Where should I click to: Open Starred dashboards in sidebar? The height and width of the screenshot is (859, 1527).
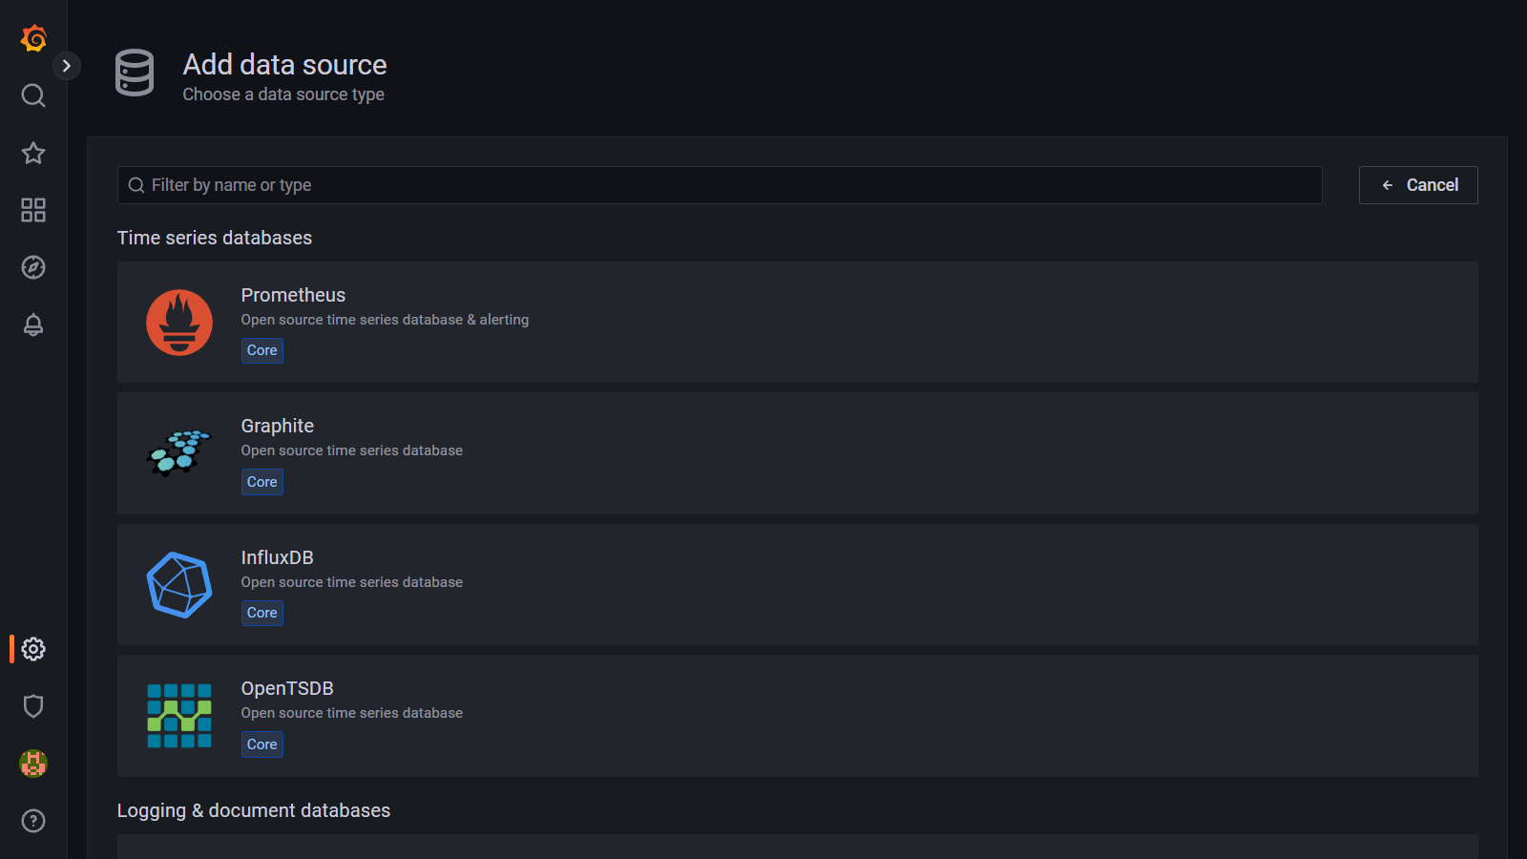33,153
